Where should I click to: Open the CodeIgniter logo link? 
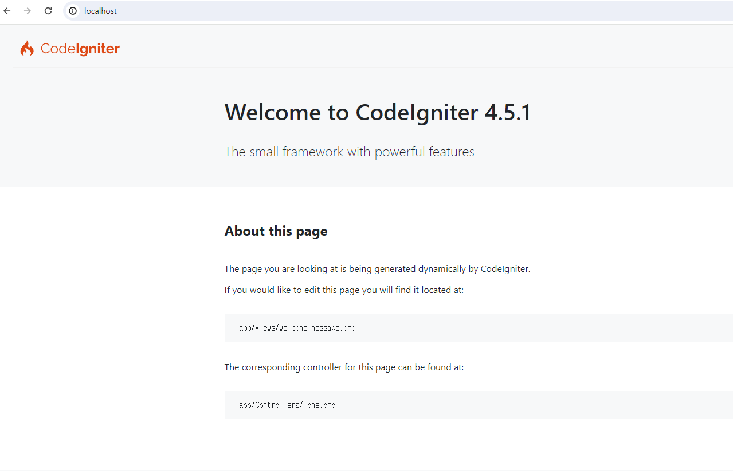70,49
